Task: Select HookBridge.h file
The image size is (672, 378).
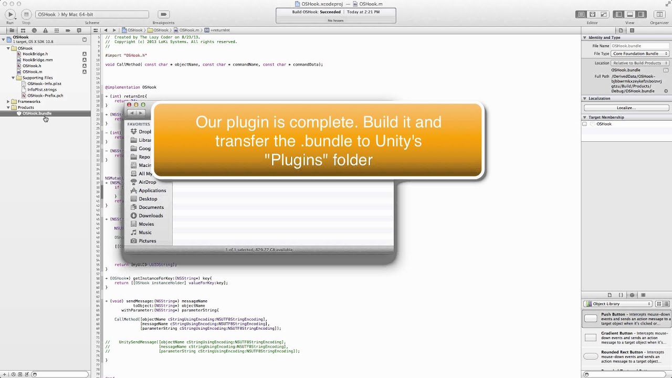Action: (x=35, y=54)
